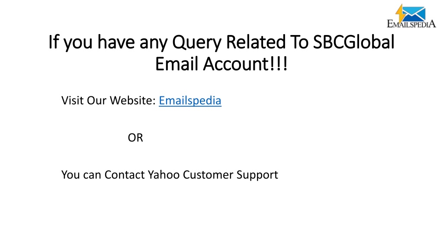Click the word 'have' in the heading
Viewport: 443px width, 249px height.
[116, 42]
